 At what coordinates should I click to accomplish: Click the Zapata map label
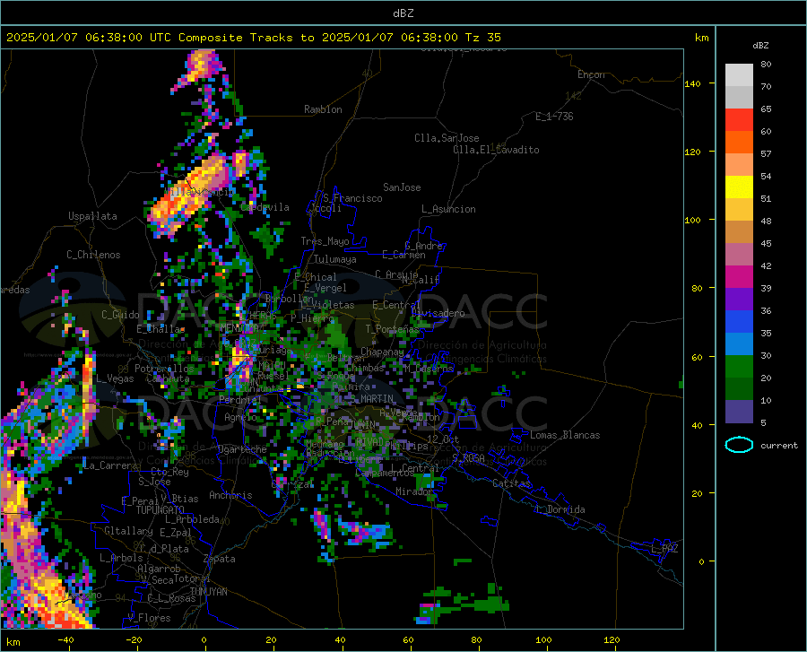coord(220,559)
